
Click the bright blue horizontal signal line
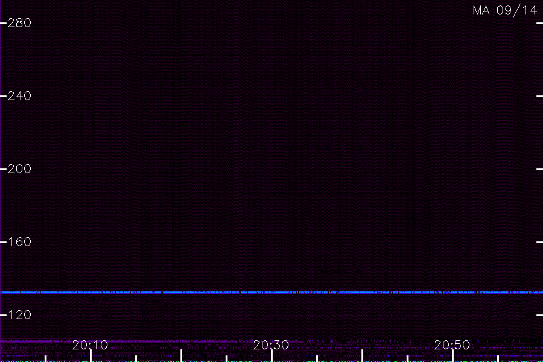[x=271, y=293]
